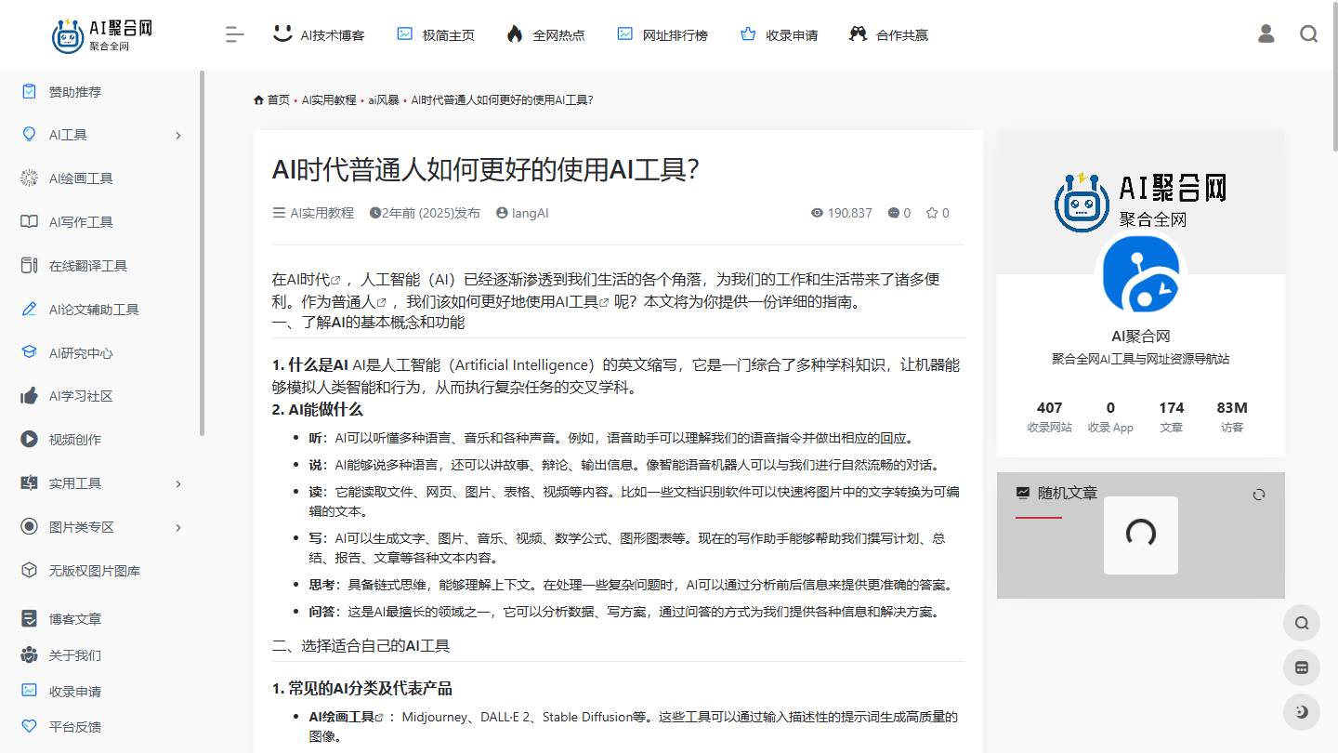The height and width of the screenshot is (753, 1338).
Task: Open the ai风暴 breadcrumb link
Action: 384,100
